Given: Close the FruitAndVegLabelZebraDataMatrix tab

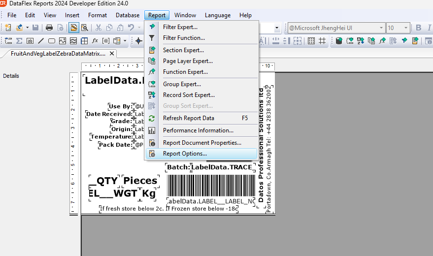Looking at the screenshot, I should click(112, 53).
